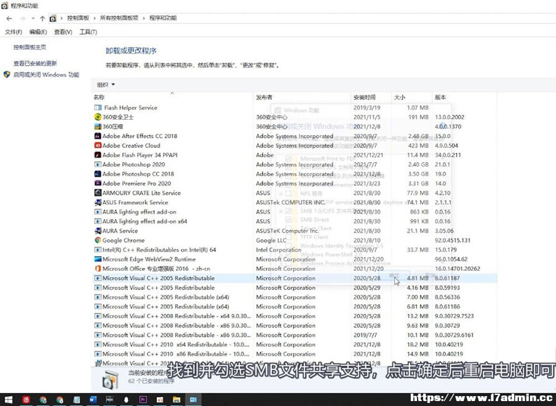Open Word from the taskbar

coord(93,400)
